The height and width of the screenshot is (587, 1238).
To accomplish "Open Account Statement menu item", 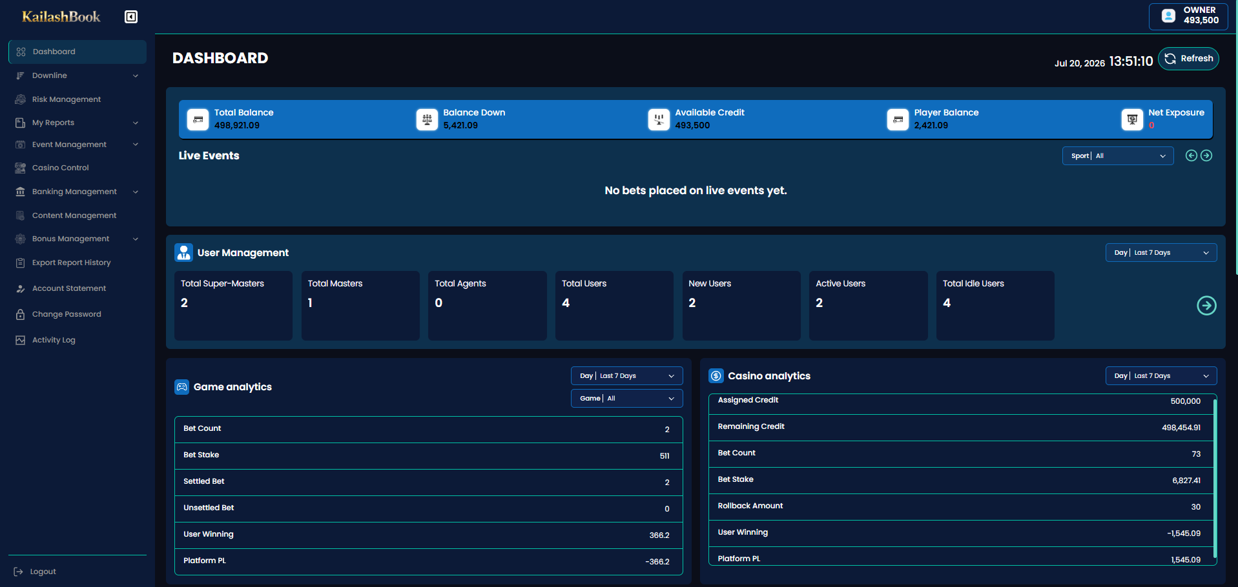I will coord(77,288).
